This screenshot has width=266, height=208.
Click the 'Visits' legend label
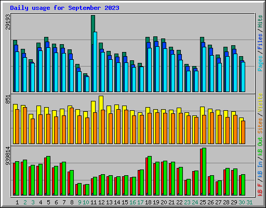(x=260, y=102)
